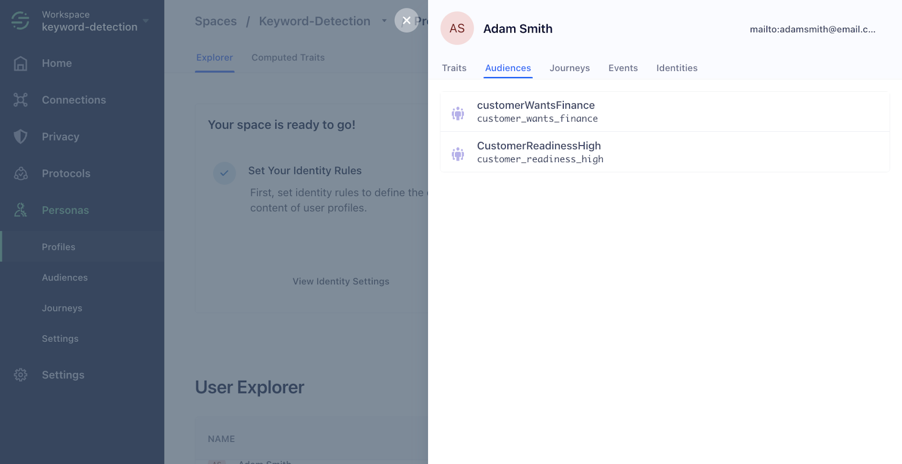Image resolution: width=902 pixels, height=464 pixels.
Task: Switch to the Explorer tab
Action: [214, 57]
